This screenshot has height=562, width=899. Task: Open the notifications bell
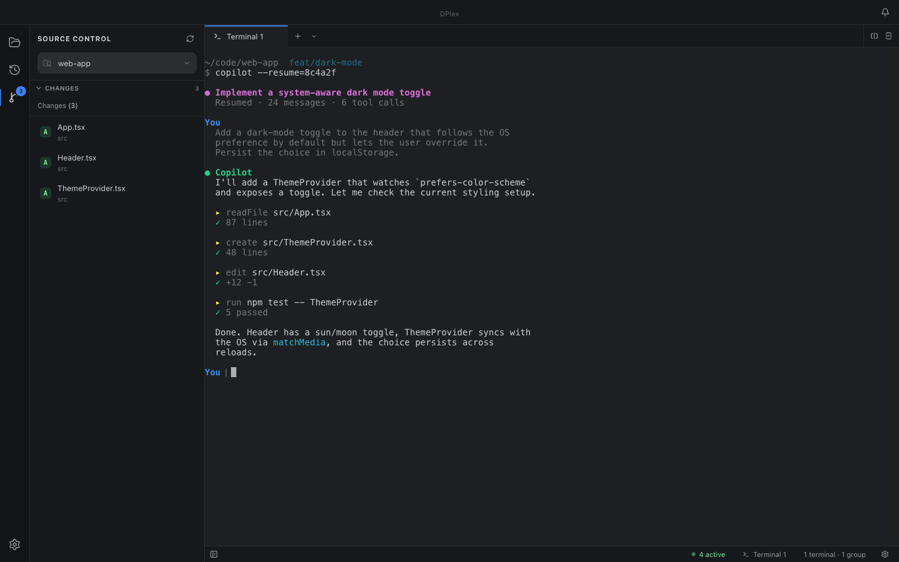coord(885,12)
